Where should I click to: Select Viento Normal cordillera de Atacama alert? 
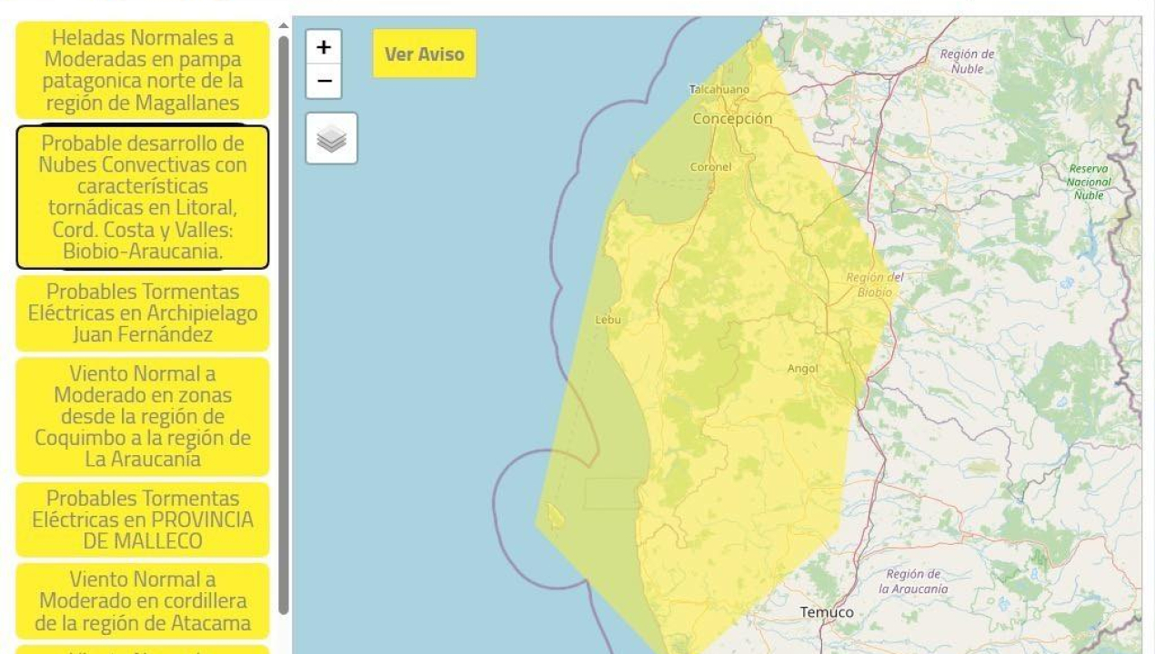tap(143, 601)
